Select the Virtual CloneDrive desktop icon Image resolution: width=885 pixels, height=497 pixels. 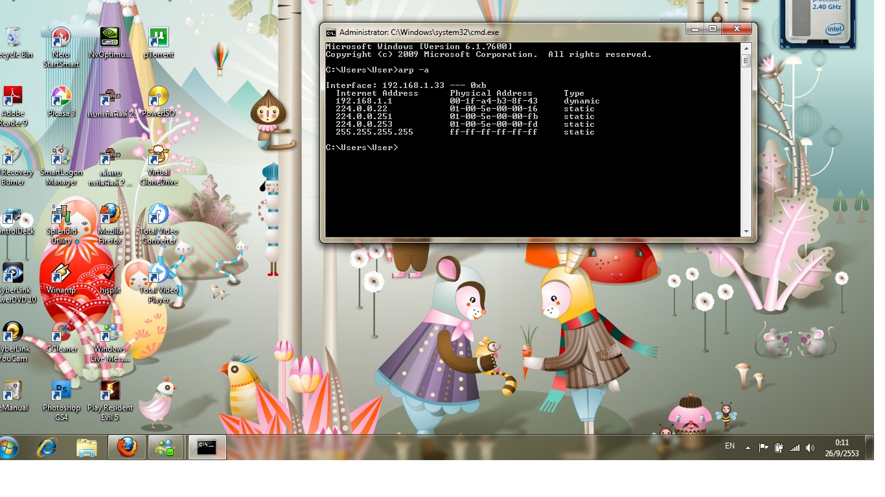click(x=159, y=165)
